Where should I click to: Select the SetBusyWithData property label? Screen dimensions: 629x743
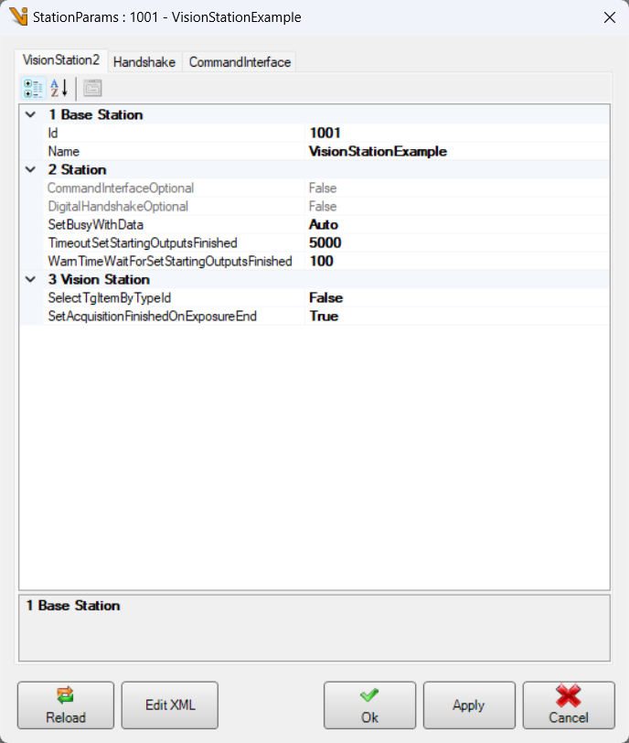point(96,224)
